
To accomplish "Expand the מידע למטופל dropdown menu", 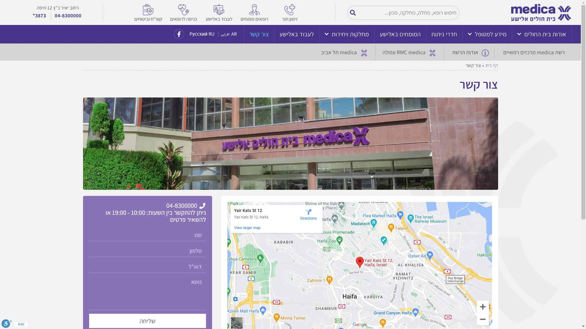I will click(487, 34).
